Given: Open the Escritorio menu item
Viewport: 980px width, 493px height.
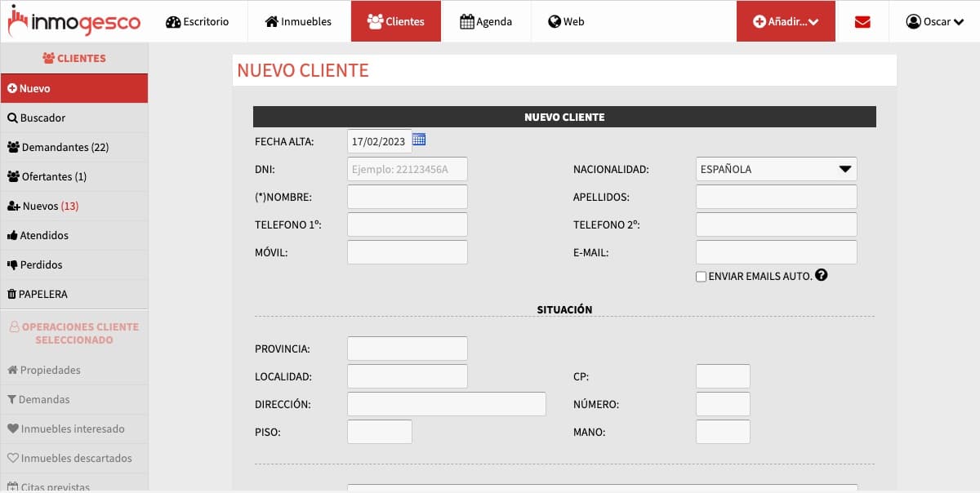Looking at the screenshot, I should (198, 21).
